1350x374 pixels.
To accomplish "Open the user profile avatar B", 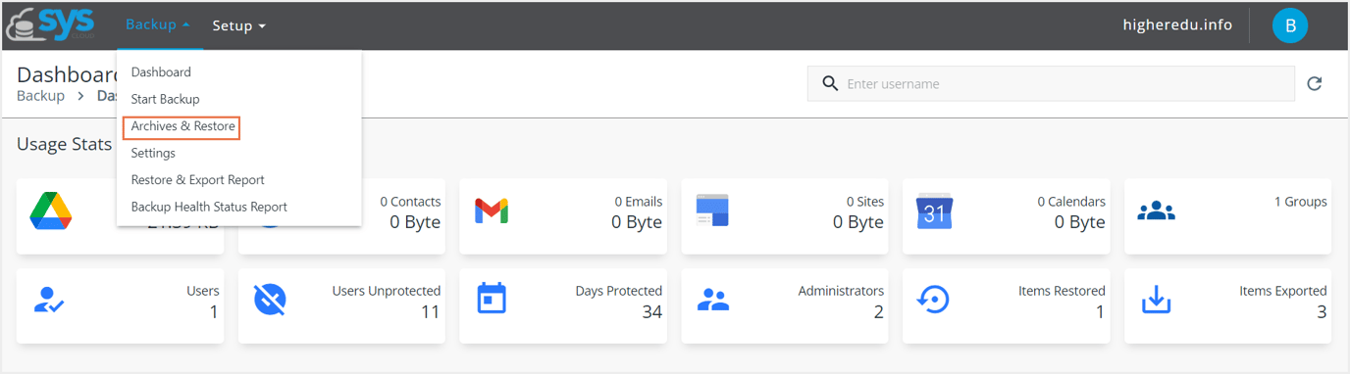I will point(1290,25).
